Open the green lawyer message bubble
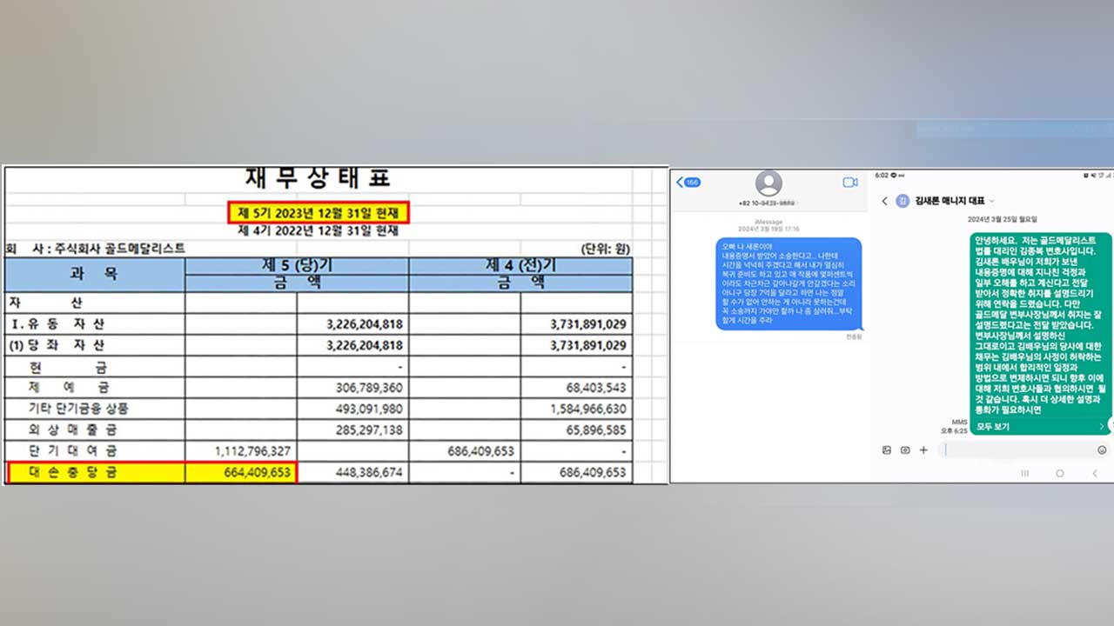The width and height of the screenshot is (1114, 626). (x=1040, y=334)
